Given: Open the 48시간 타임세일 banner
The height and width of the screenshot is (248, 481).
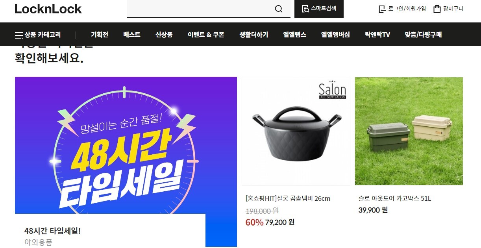Looking at the screenshot, I should click(126, 162).
